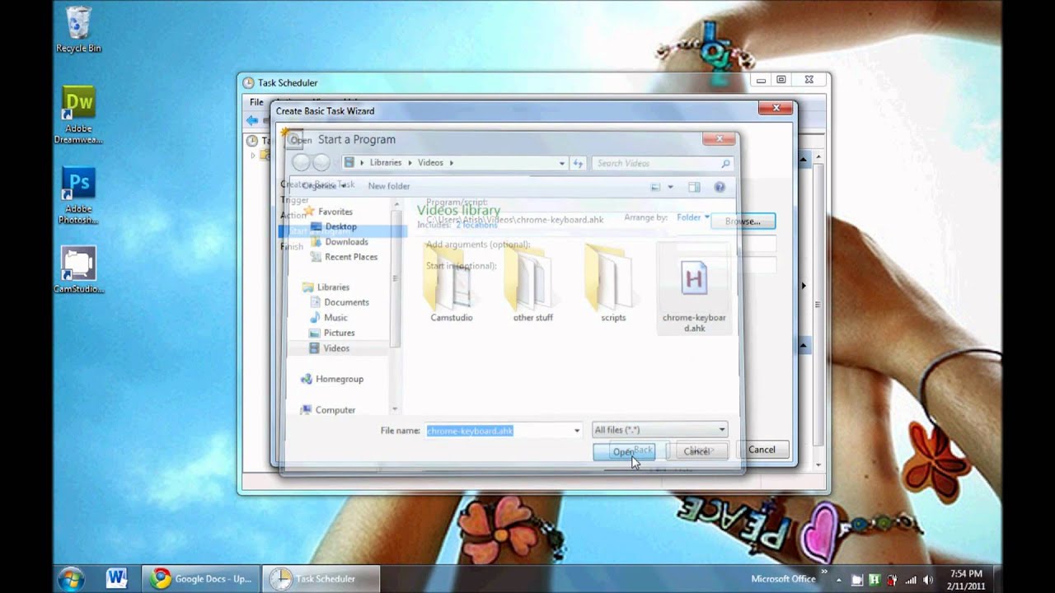The height and width of the screenshot is (593, 1055).
Task: Click the File name input field
Action: tap(499, 430)
